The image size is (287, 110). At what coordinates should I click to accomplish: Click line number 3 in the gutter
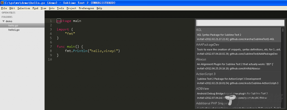coord(51,30)
